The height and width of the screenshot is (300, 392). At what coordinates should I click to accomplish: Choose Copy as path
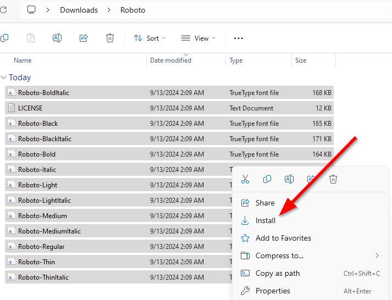[x=310, y=273]
